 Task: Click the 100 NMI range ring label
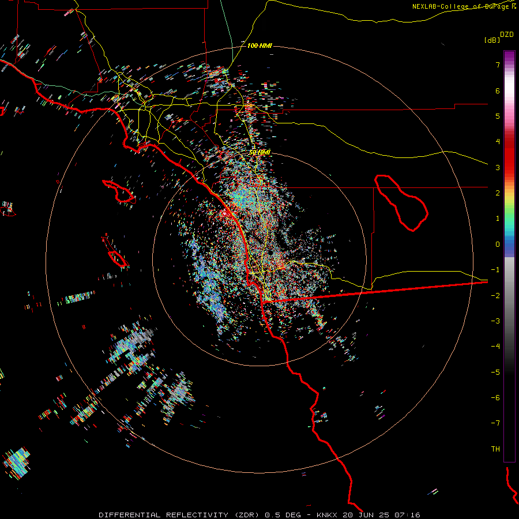(259, 46)
